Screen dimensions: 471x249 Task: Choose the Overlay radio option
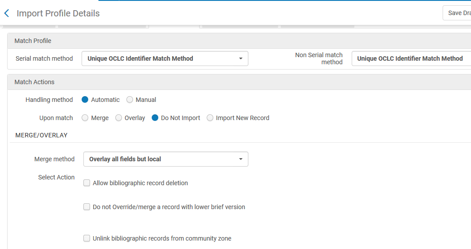pos(119,118)
